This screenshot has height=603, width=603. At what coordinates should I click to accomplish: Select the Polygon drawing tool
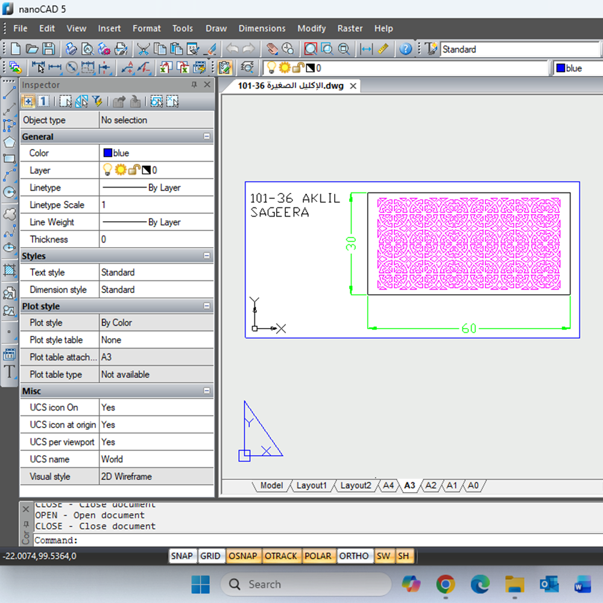[x=9, y=142]
